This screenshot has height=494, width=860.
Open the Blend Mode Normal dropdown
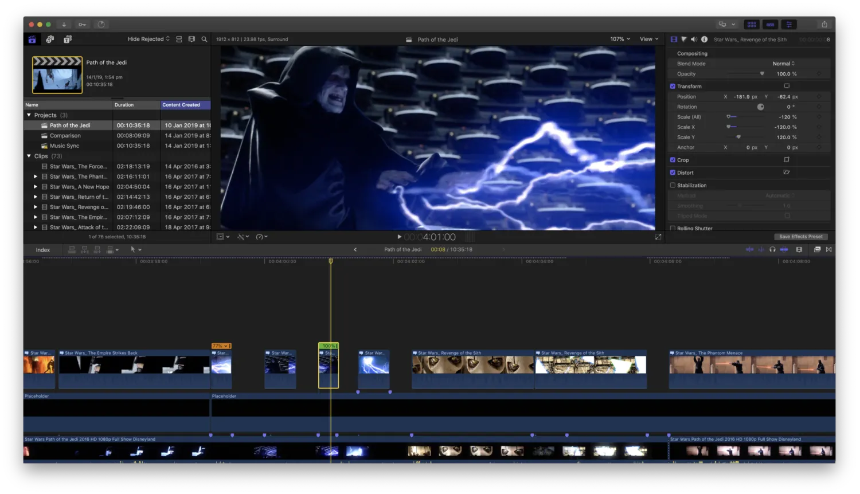pyautogui.click(x=783, y=64)
